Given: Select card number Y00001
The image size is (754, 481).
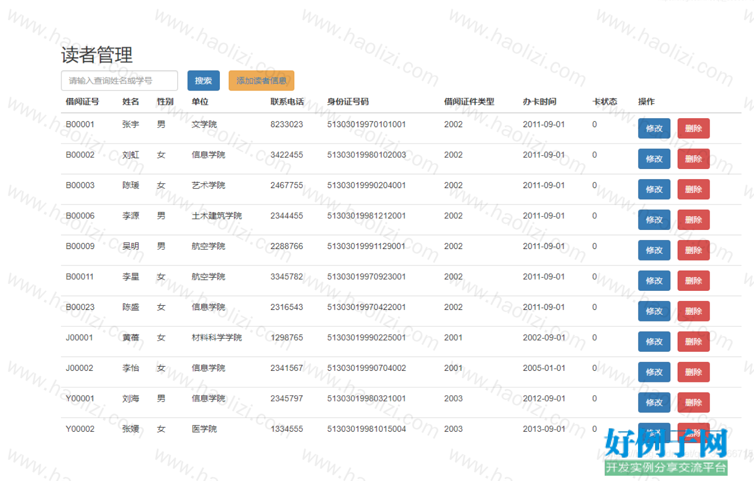Looking at the screenshot, I should (80, 398).
